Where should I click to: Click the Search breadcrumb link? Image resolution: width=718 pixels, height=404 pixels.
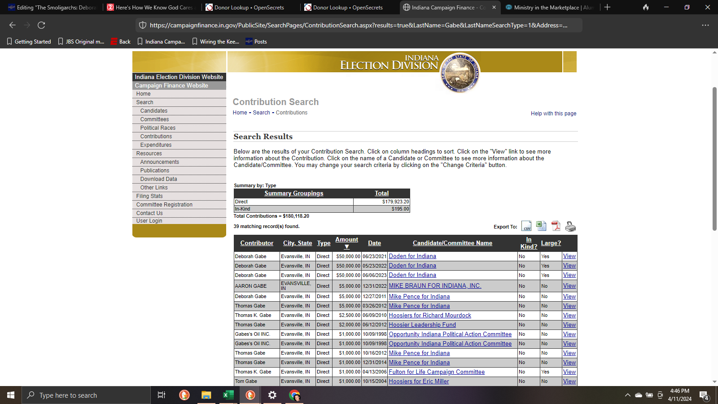[261, 113]
